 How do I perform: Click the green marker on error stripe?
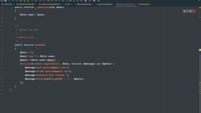200,50
